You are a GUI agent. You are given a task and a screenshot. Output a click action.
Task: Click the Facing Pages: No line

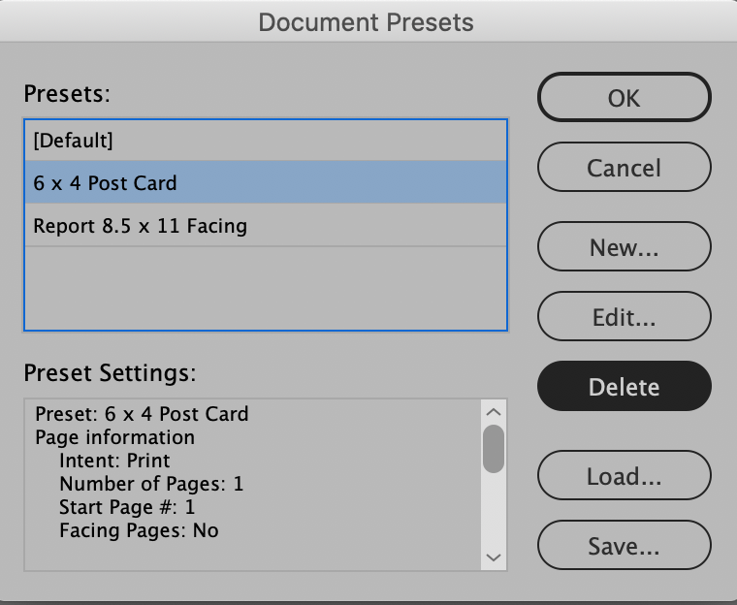[x=139, y=530]
